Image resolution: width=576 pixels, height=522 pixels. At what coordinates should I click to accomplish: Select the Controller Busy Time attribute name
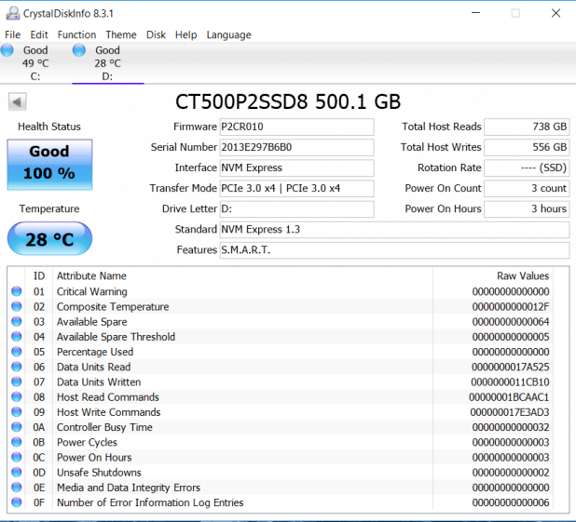point(104,426)
